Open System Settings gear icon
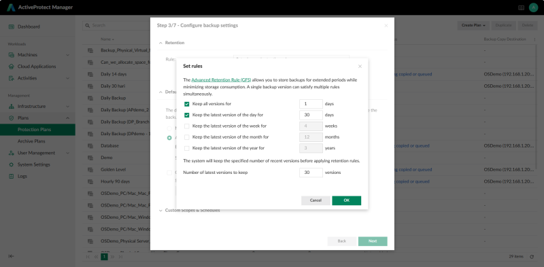Screen dimensions: 544x267 click(11, 164)
